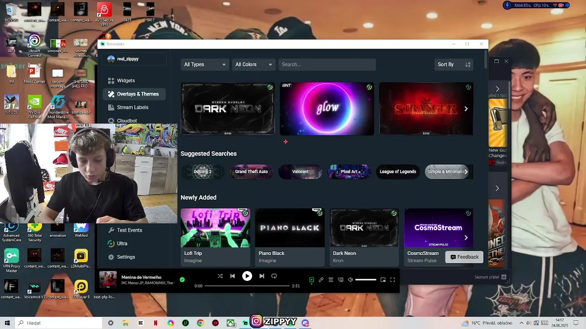586x329 pixels.
Task: Open the Sort By dropdown
Action: (x=454, y=64)
